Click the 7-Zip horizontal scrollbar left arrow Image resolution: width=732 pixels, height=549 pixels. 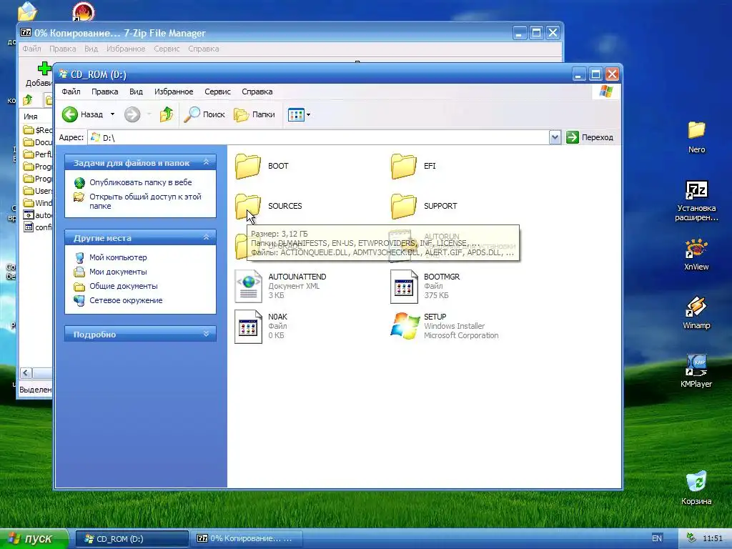click(26, 372)
